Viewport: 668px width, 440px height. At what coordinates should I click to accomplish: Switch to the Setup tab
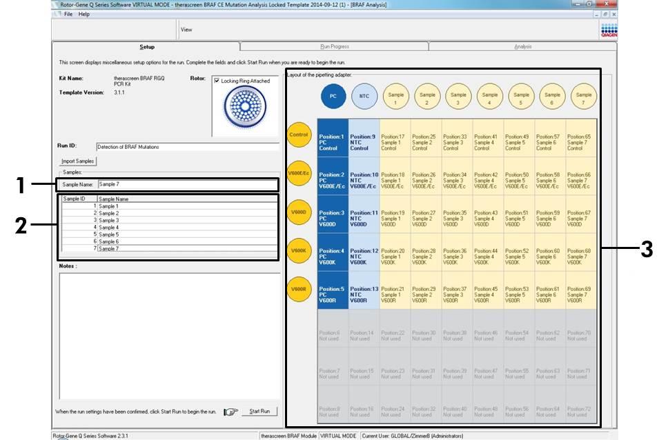pos(146,47)
